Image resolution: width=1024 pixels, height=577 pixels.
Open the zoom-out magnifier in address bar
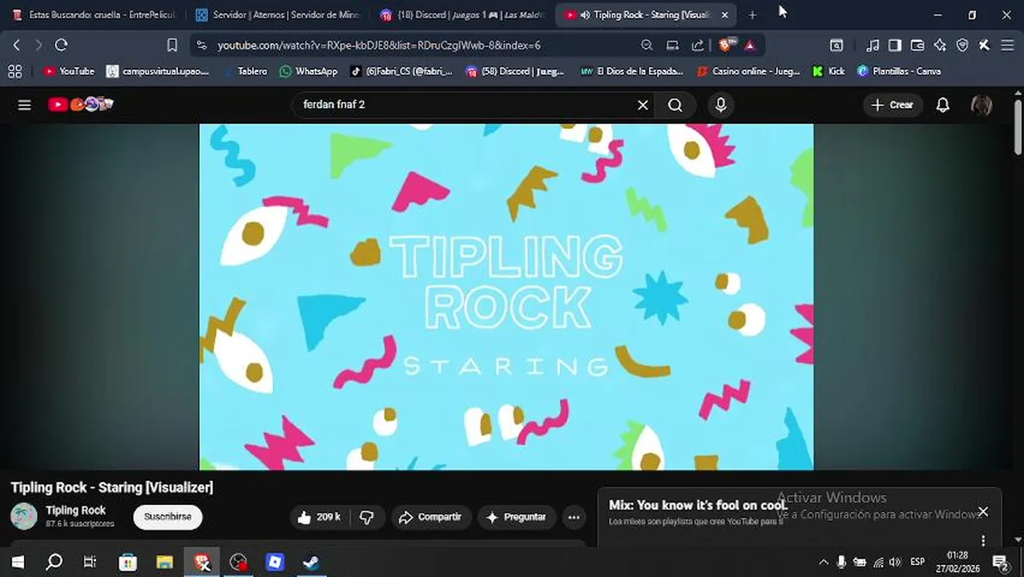(647, 46)
